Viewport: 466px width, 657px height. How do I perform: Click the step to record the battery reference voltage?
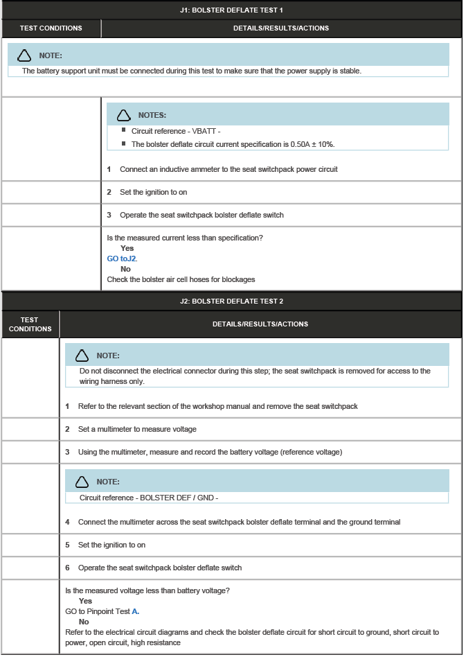click(210, 452)
